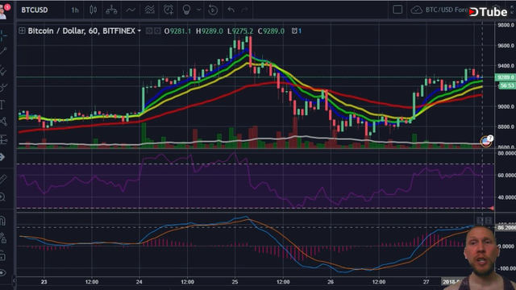The width and height of the screenshot is (516, 290).
Task: Select the prediction and measurement tool
Action: point(3,139)
